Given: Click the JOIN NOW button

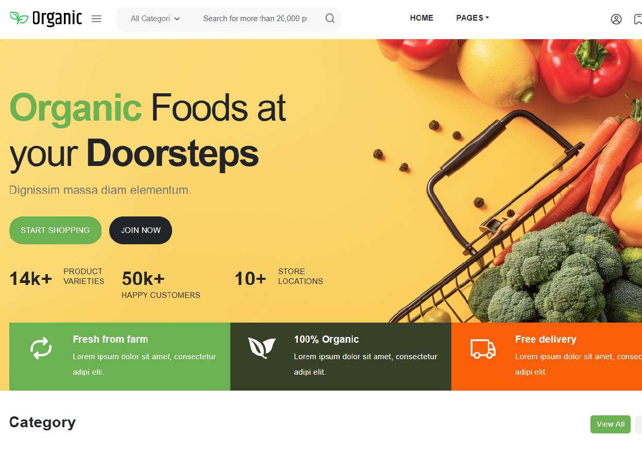Looking at the screenshot, I should pyautogui.click(x=141, y=230).
